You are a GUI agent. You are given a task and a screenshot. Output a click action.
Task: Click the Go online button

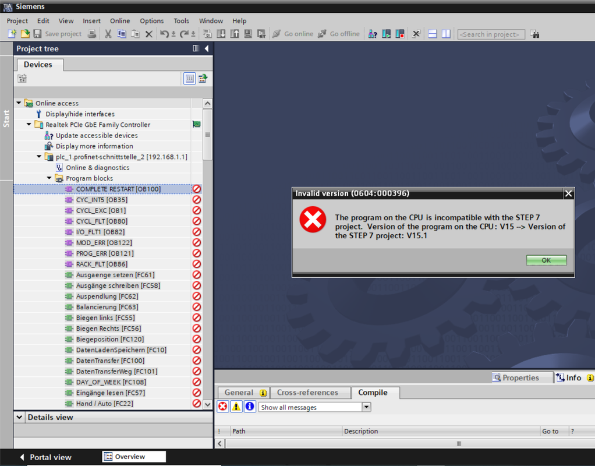point(293,34)
